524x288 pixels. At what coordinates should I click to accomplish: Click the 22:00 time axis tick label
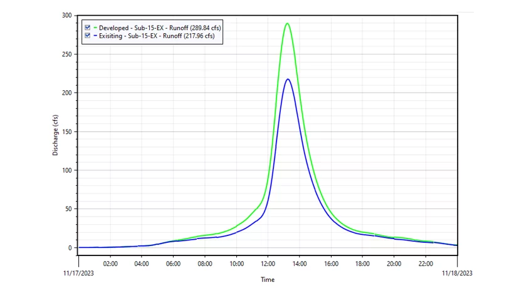pos(426,264)
